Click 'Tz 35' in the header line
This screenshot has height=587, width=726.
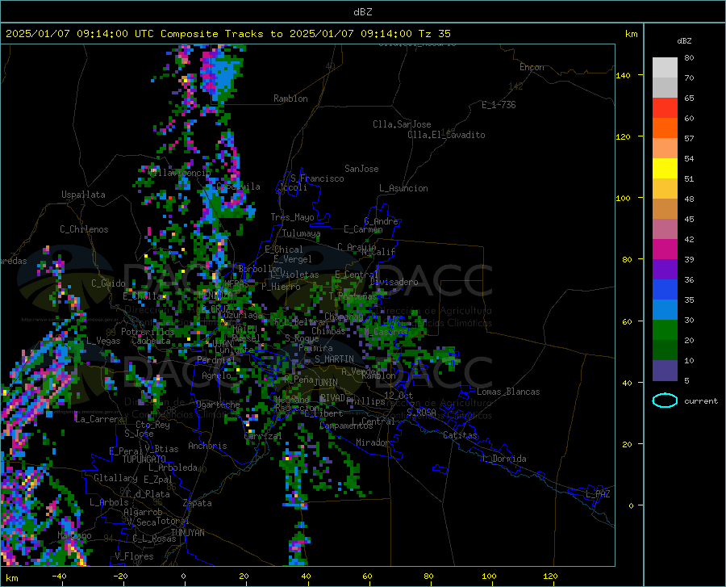(x=434, y=34)
